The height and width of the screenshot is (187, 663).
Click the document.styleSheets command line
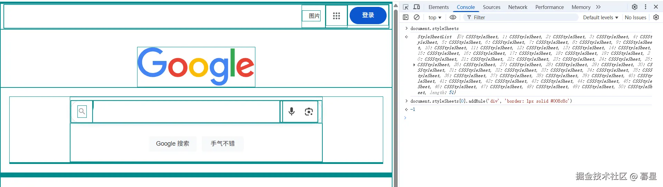click(x=434, y=29)
